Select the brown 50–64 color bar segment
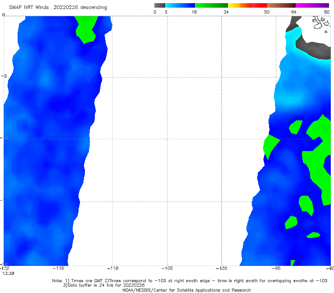334x293 pixels. (281, 5)
